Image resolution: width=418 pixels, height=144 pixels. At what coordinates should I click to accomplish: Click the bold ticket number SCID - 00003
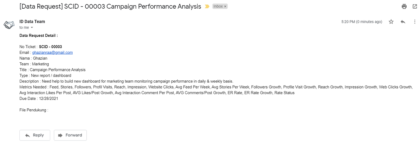(50, 47)
